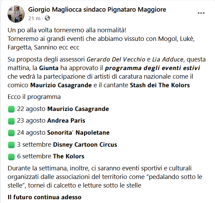The width and height of the screenshot is (215, 203).
Task: Click the green square beside 24 agosto
Action: pos(11,133)
